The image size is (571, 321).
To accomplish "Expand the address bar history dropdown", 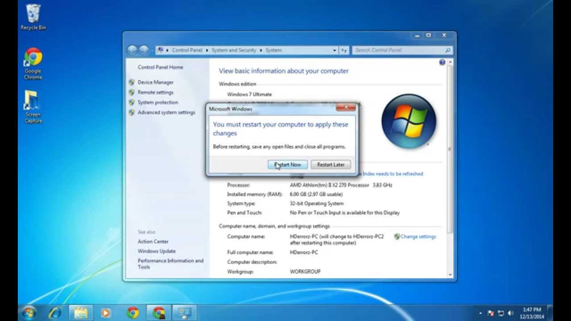I will (335, 50).
